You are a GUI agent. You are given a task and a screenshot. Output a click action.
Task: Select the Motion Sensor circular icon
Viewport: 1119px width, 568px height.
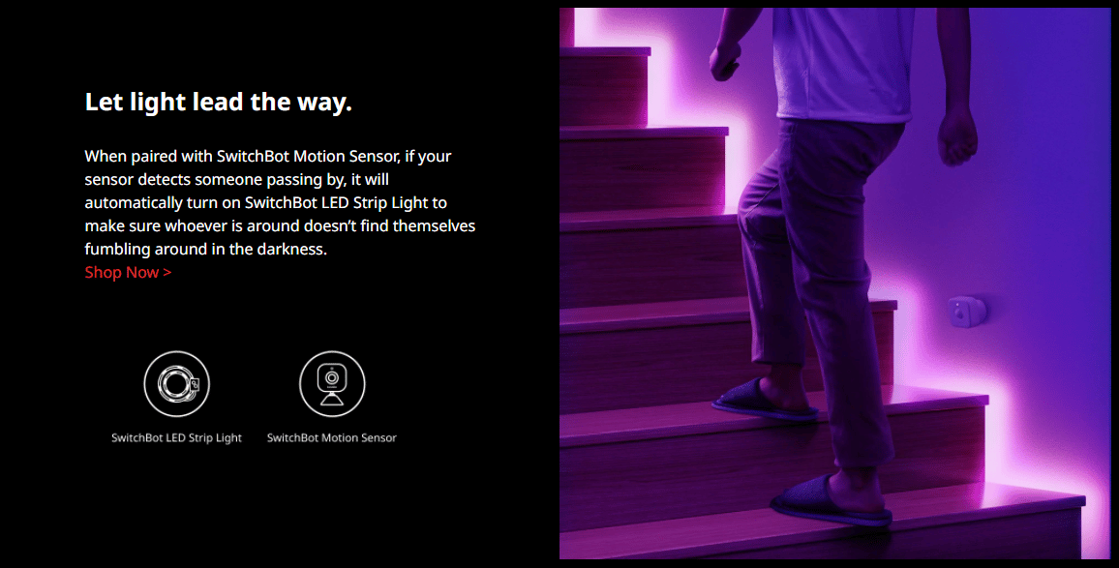pos(332,384)
